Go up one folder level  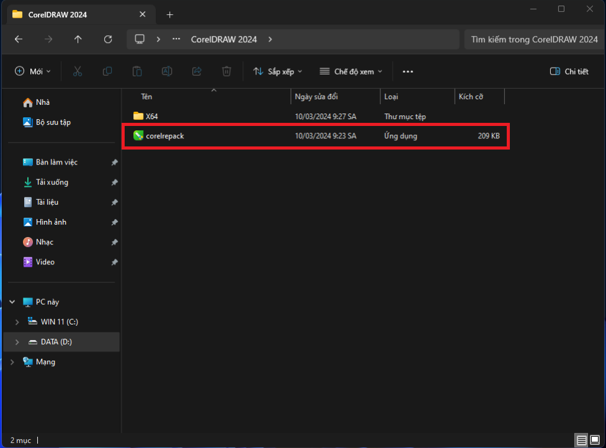78,39
